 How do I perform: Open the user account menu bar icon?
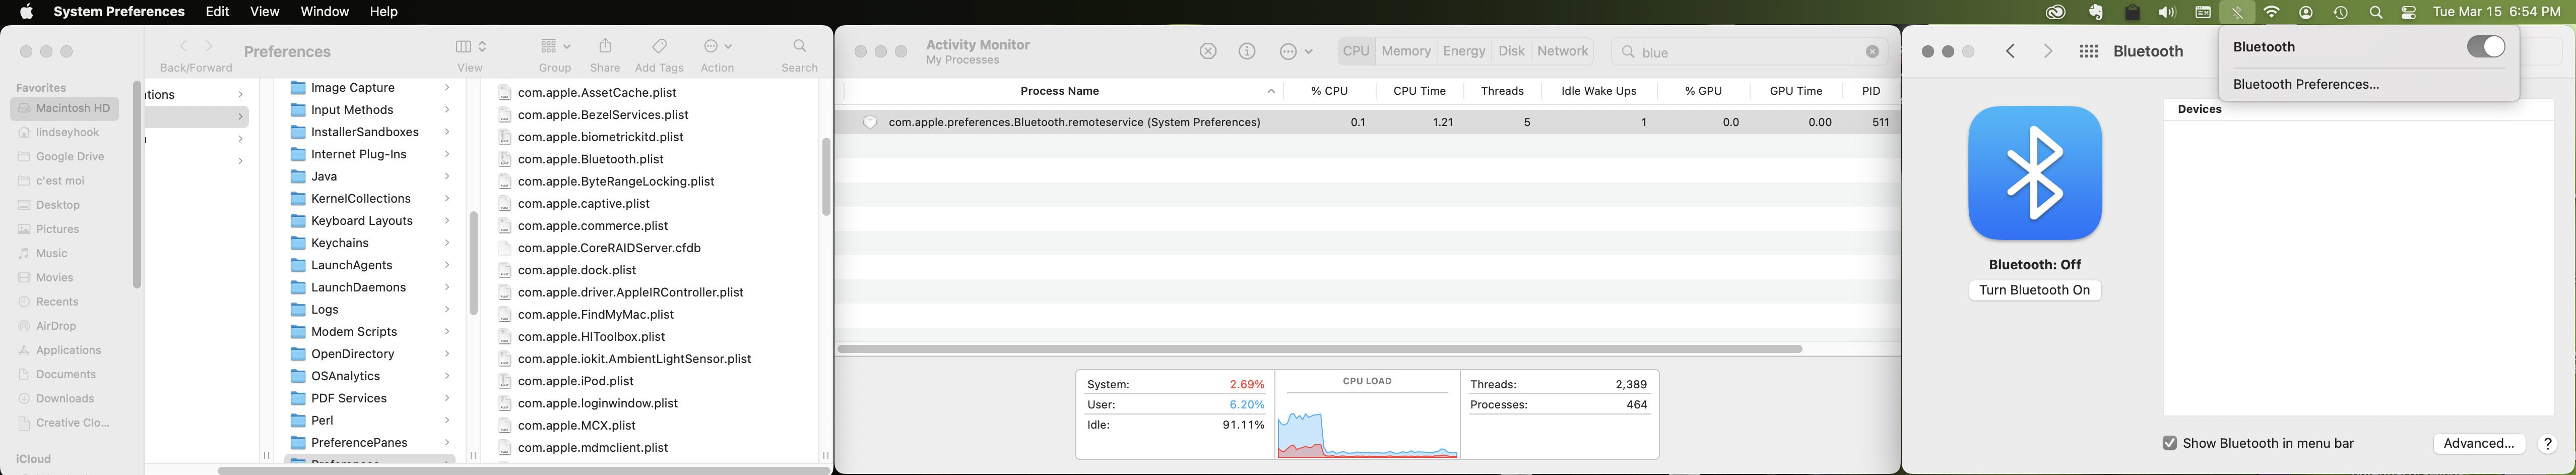tap(2306, 13)
